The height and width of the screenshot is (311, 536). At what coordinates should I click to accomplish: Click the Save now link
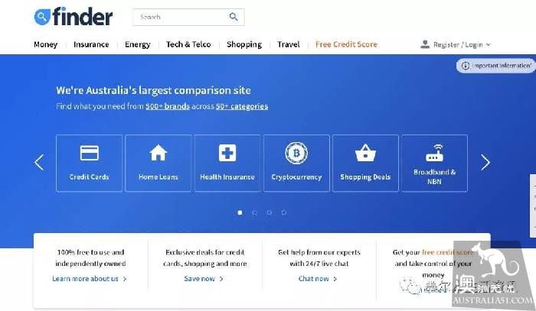pos(204,279)
